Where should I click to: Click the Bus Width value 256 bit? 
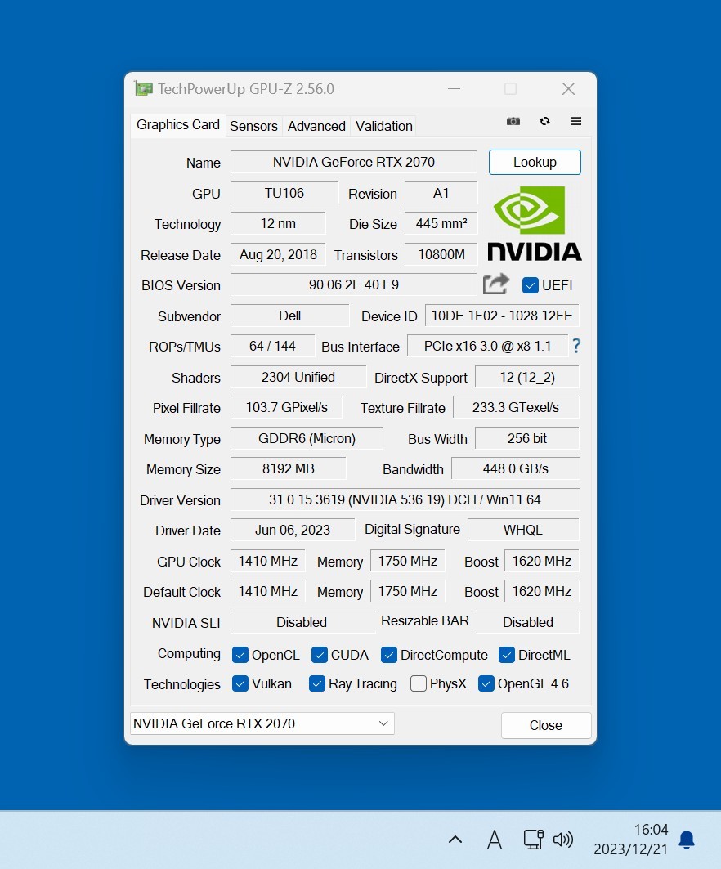[527, 439]
